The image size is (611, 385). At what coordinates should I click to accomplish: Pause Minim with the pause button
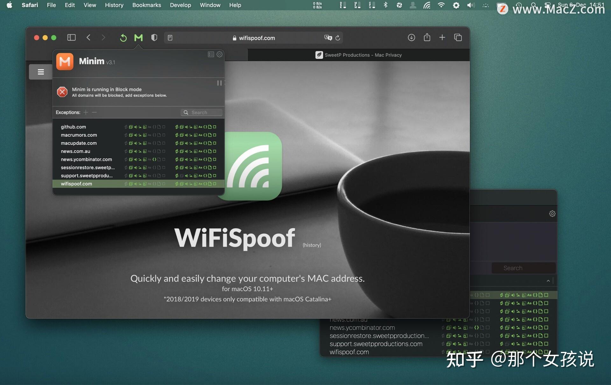(219, 83)
